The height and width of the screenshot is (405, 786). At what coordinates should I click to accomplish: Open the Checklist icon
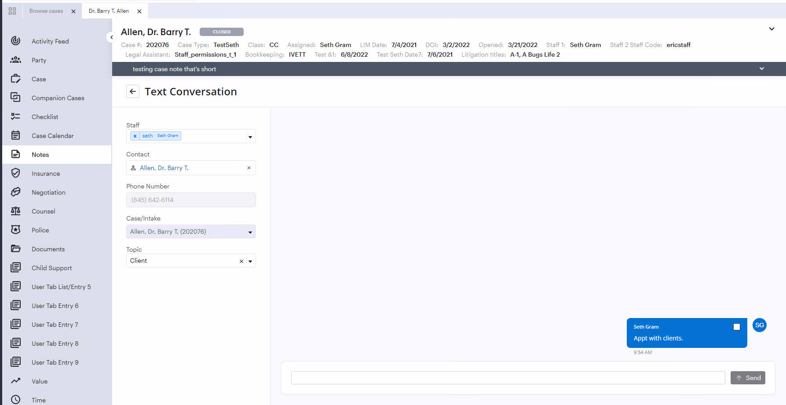(15, 116)
